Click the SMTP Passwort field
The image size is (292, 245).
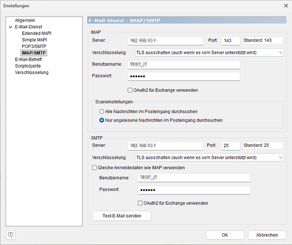click(x=194, y=190)
